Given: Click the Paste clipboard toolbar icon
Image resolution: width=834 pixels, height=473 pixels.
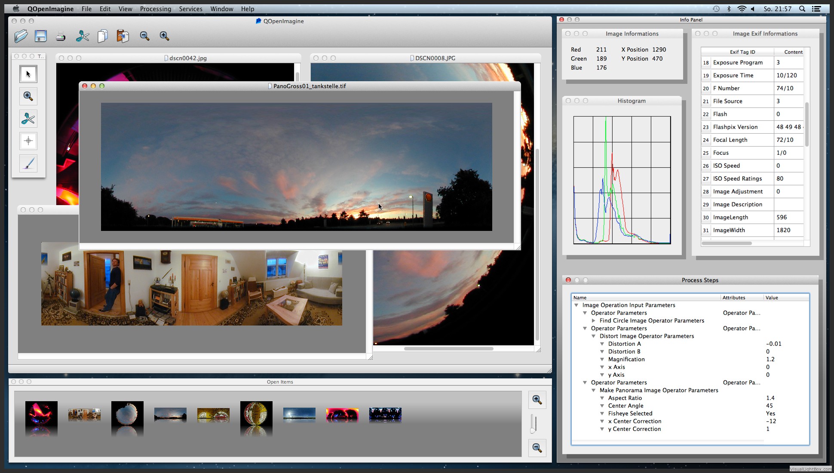Looking at the screenshot, I should click(x=123, y=36).
